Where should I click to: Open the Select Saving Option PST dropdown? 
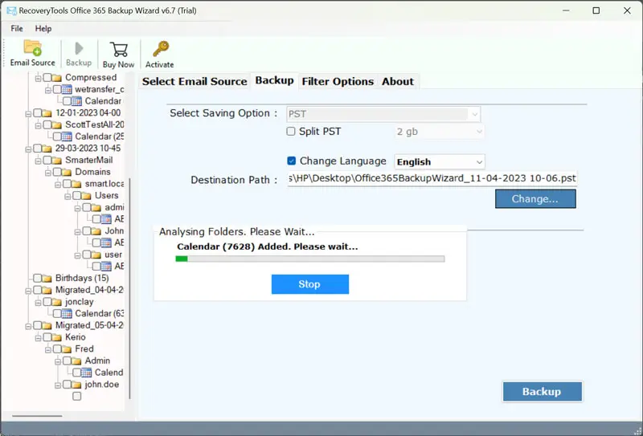coord(383,114)
